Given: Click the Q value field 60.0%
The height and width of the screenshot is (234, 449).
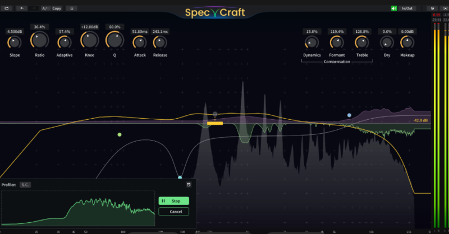Looking at the screenshot, I should click(114, 27).
